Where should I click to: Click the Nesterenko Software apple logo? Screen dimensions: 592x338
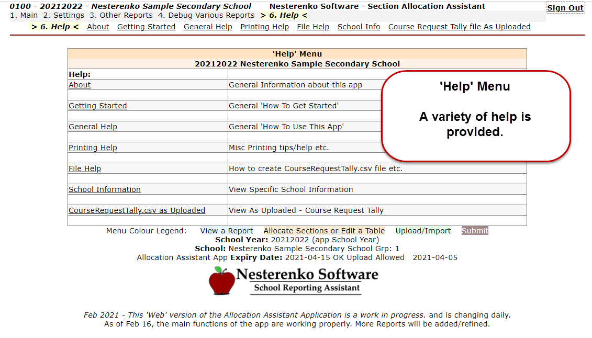pyautogui.click(x=222, y=280)
